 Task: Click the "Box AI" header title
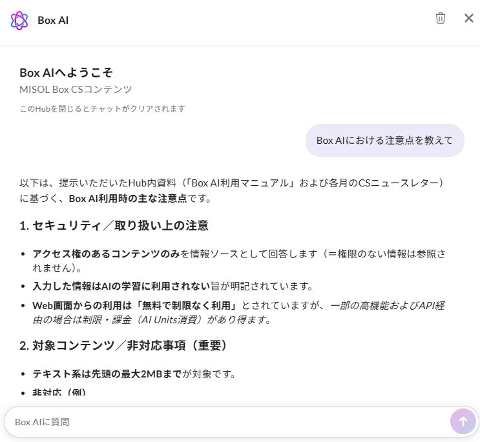(53, 20)
